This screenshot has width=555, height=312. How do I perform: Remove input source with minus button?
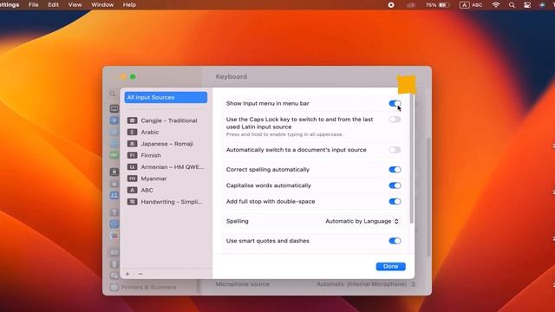tap(140, 274)
